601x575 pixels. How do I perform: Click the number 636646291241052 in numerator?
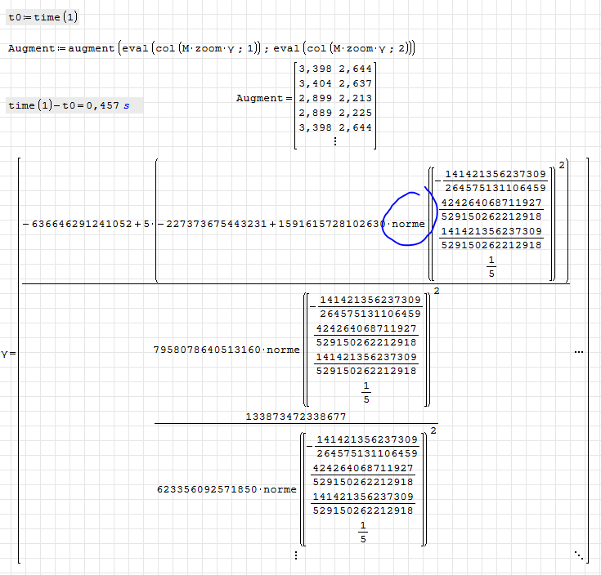pyautogui.click(x=79, y=224)
